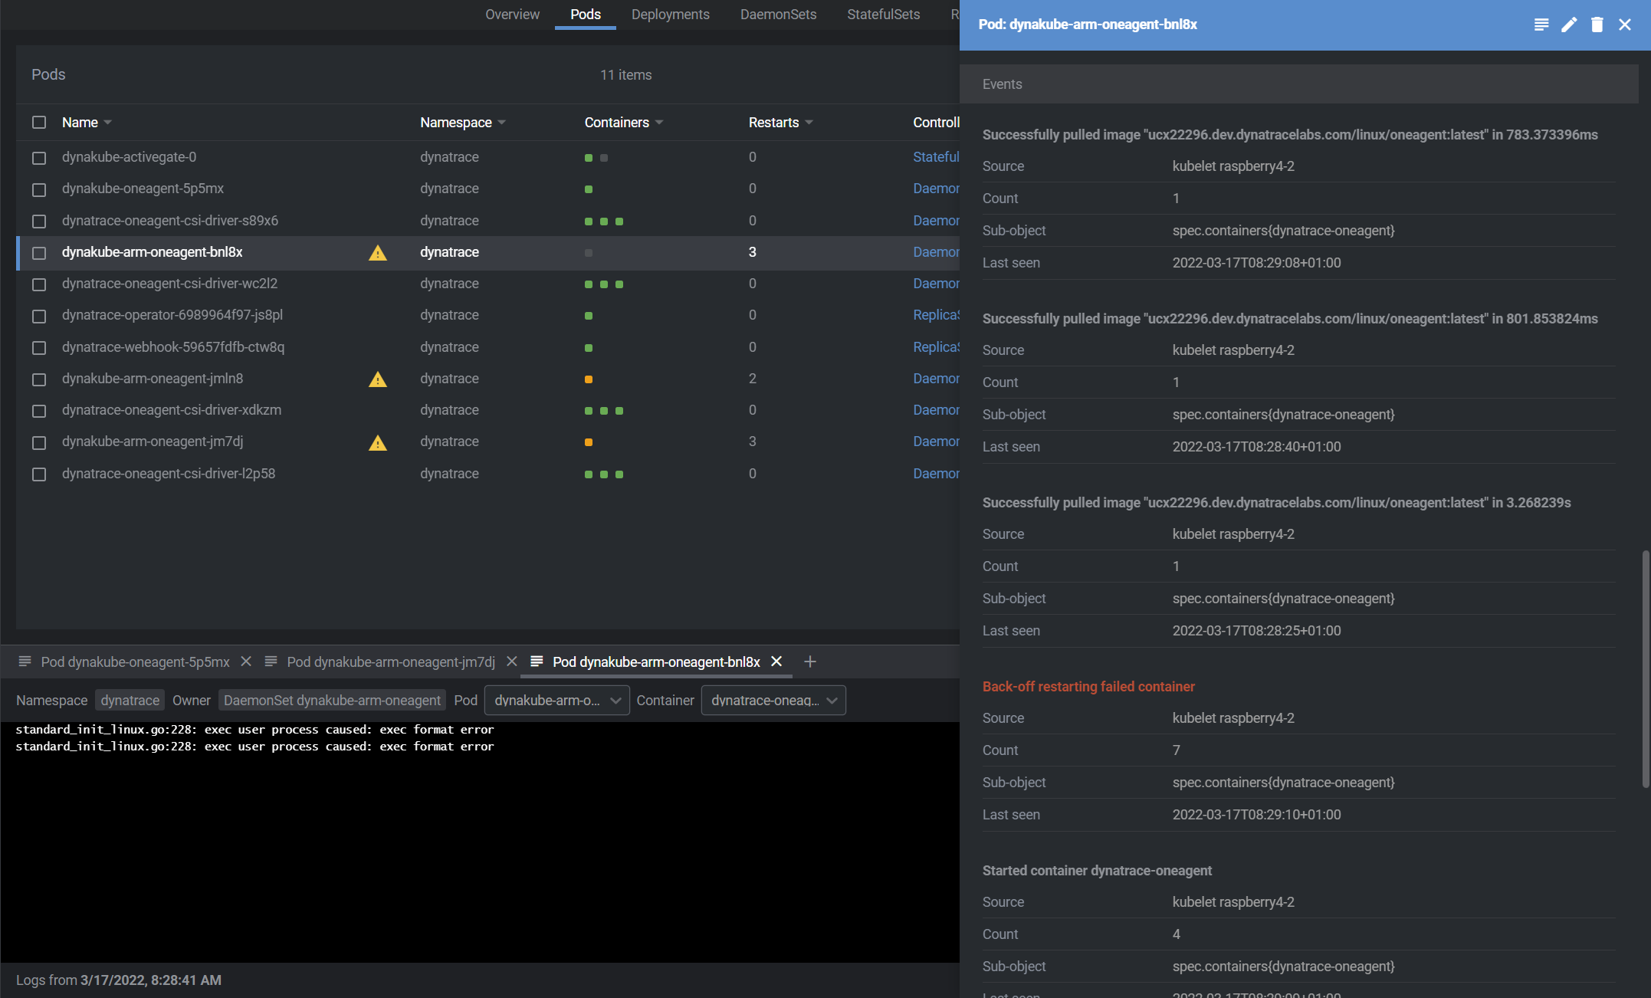Check dynakube-arm-oneagent-jmln8 checkbox
Screen dimensions: 1651x998
(x=39, y=379)
